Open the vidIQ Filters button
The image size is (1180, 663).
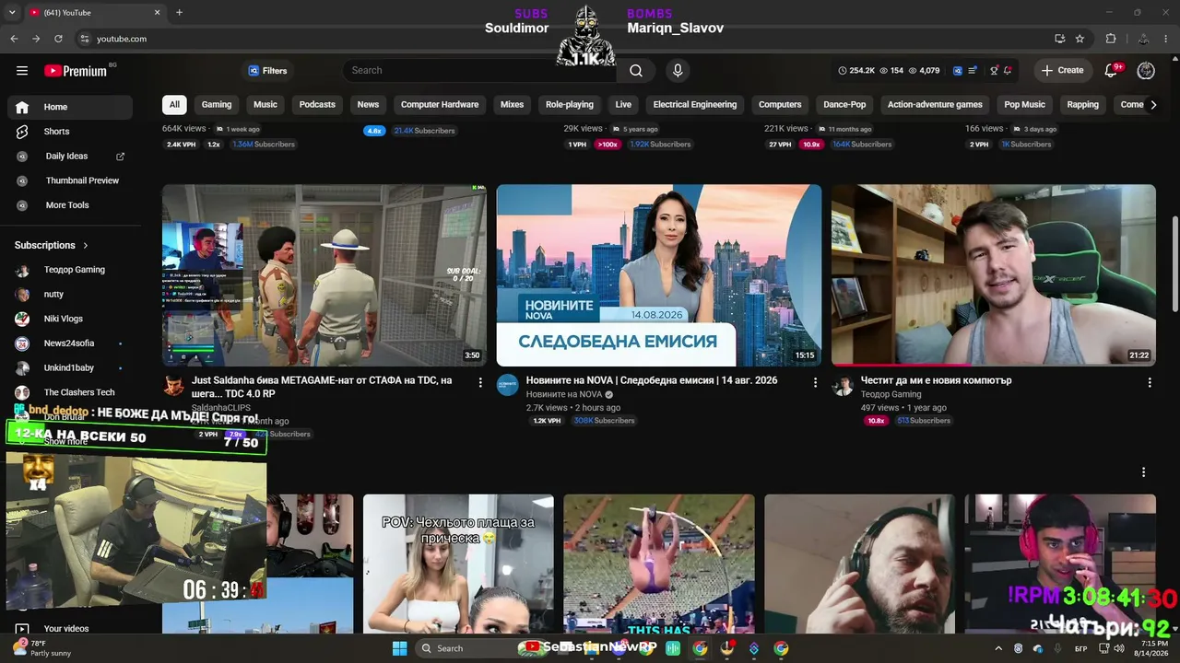click(x=267, y=71)
